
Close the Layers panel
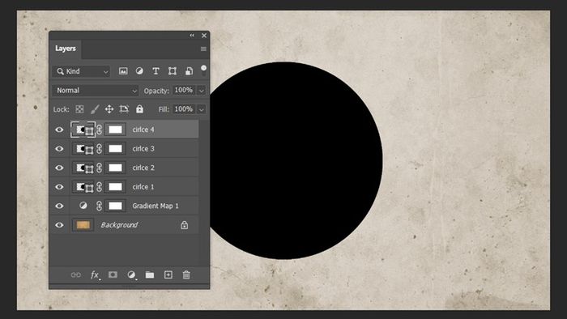[204, 36]
